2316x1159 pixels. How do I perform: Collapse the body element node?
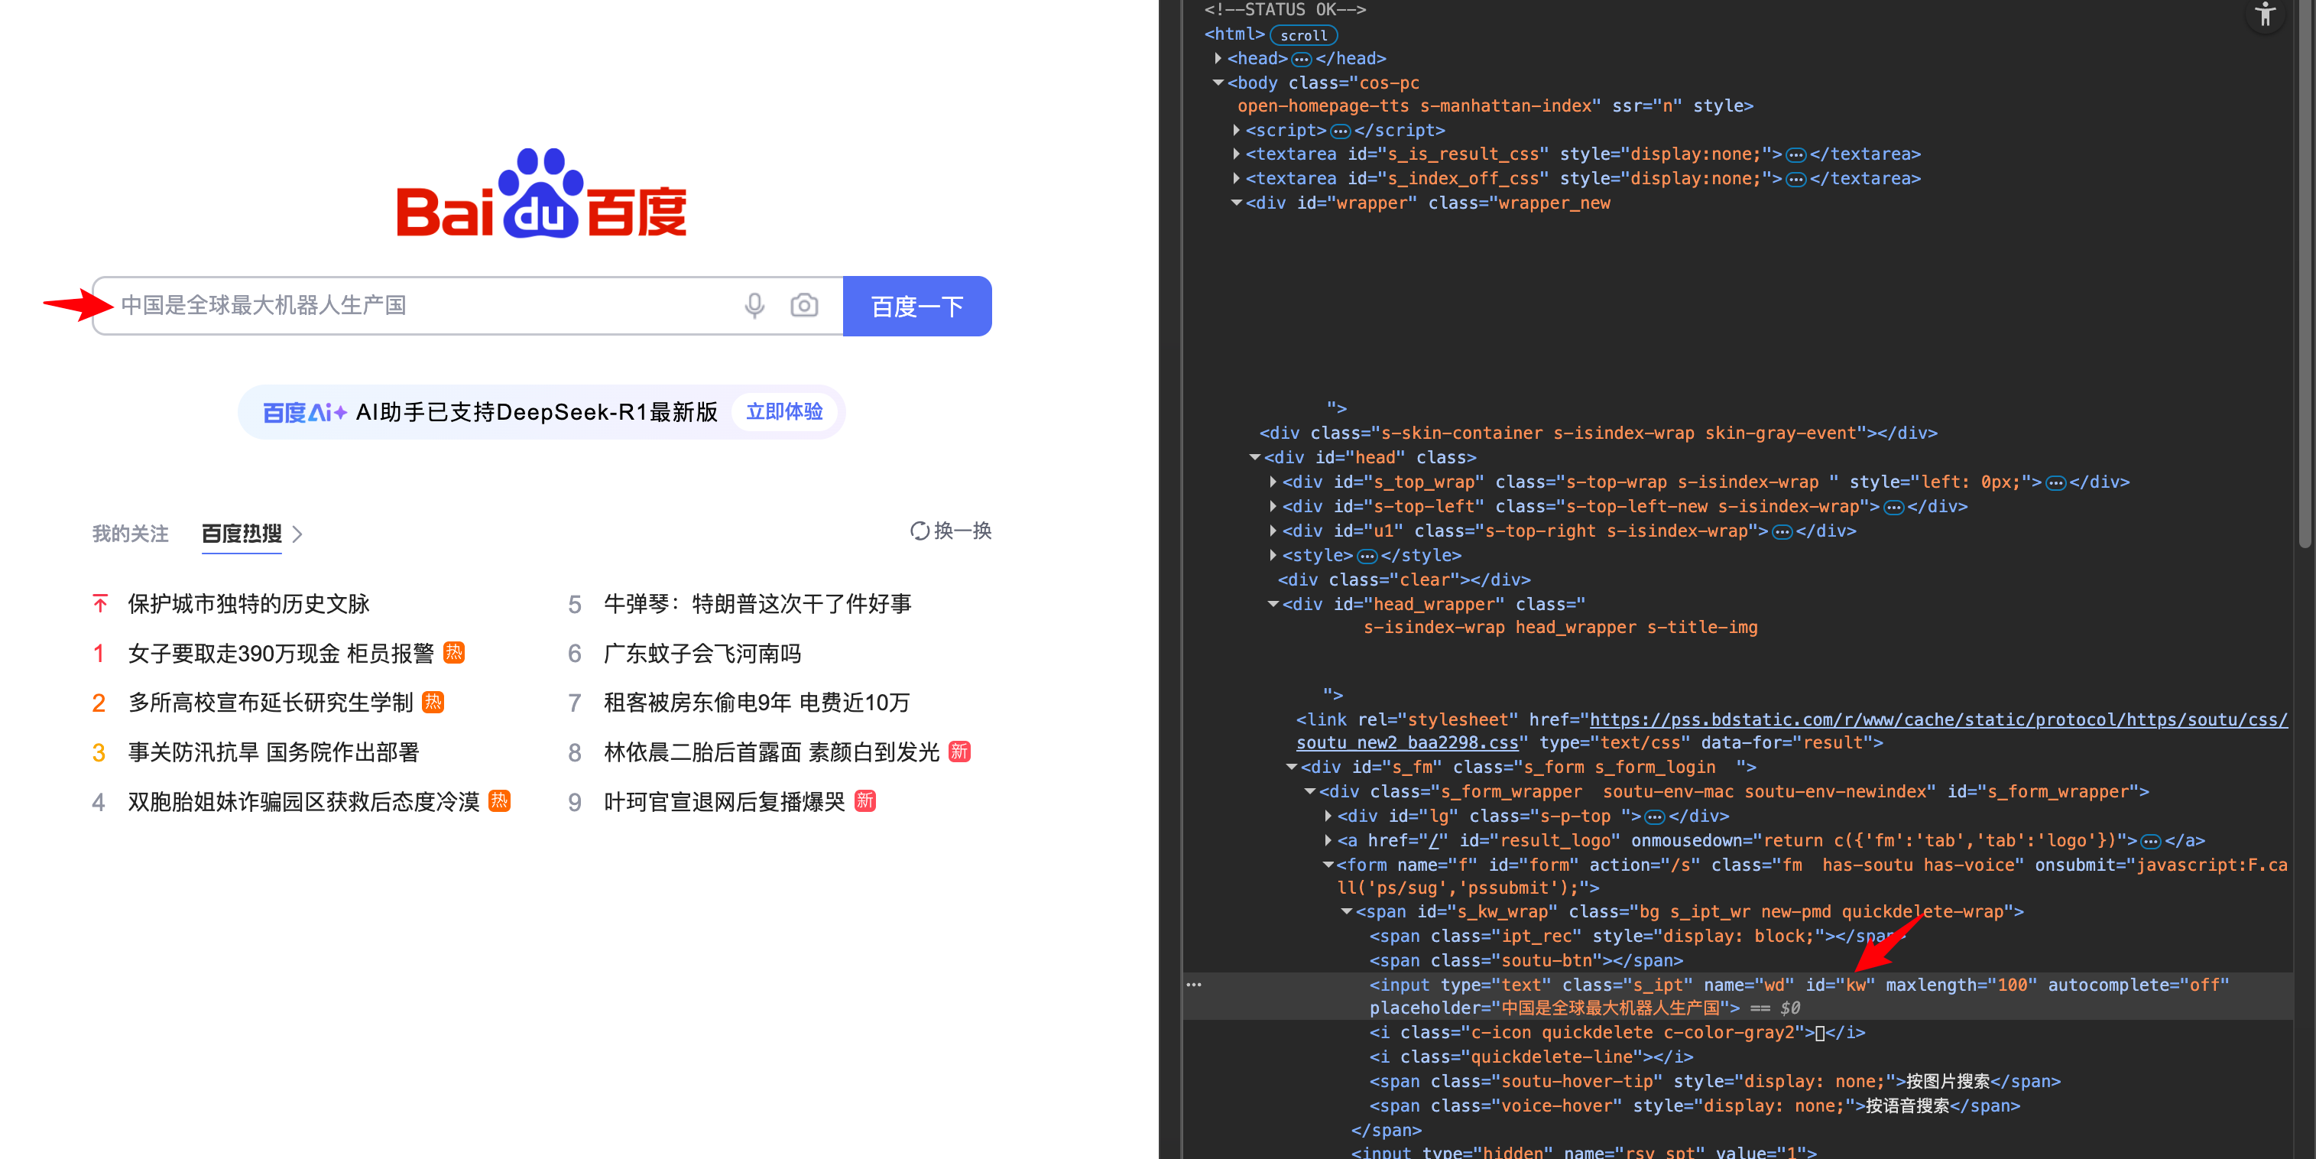tap(1218, 83)
